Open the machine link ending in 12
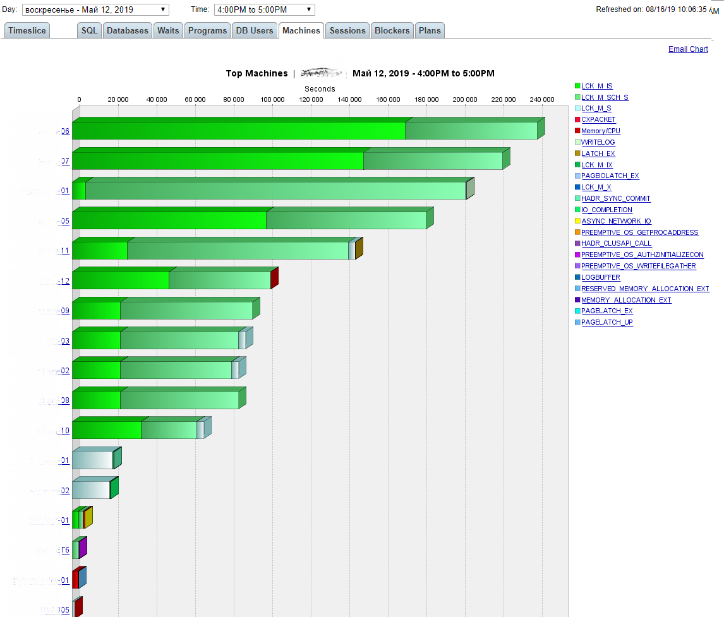724x617 pixels. pos(54,281)
